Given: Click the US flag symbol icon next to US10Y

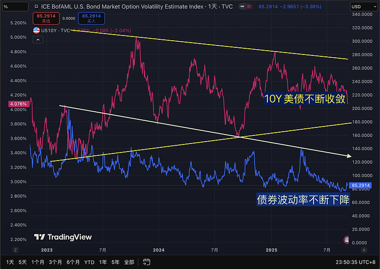Looking at the screenshot, I should pos(37,30).
